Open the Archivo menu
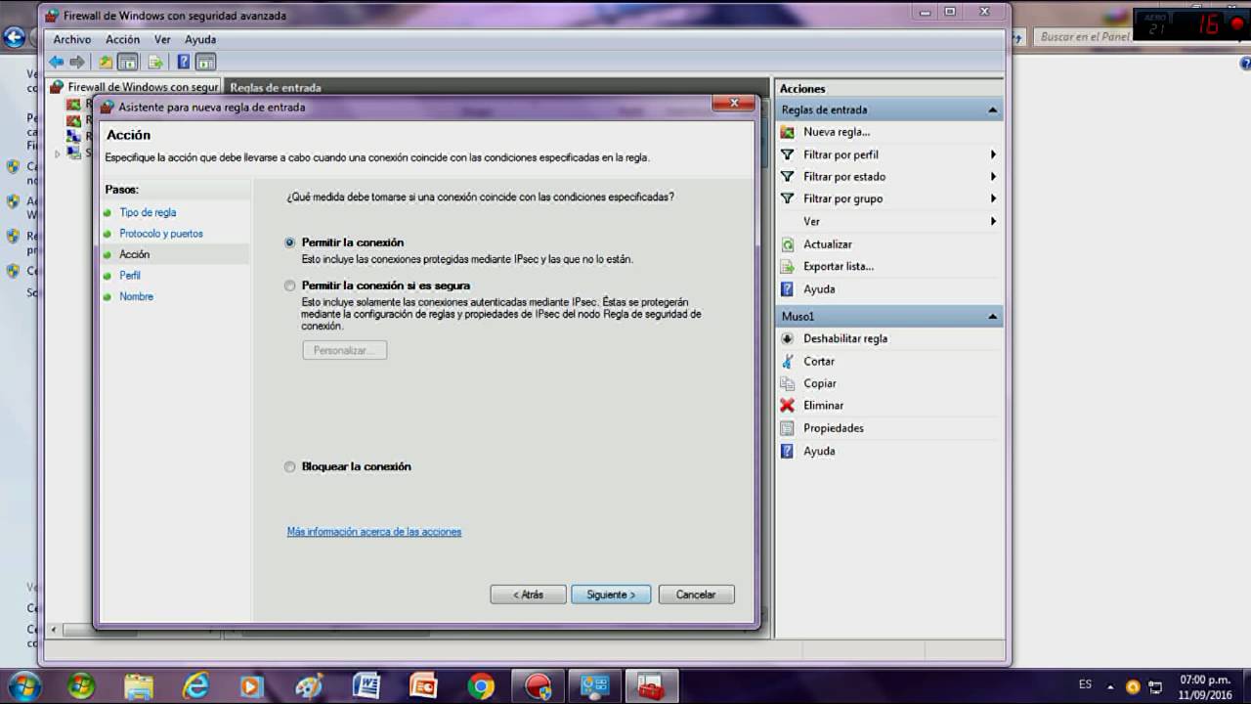The height and width of the screenshot is (704, 1251). pyautogui.click(x=72, y=40)
